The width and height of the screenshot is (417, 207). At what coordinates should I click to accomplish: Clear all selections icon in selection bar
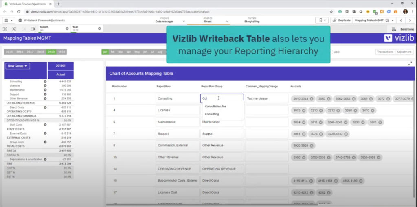click(33, 29)
